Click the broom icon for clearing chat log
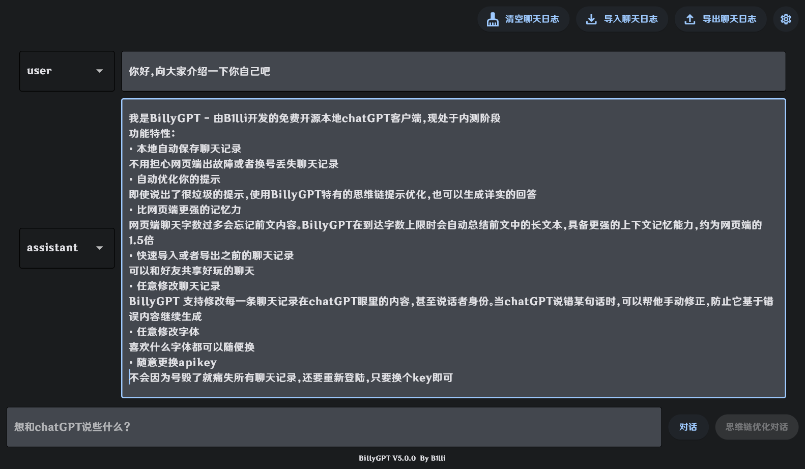The image size is (805, 469). point(493,19)
